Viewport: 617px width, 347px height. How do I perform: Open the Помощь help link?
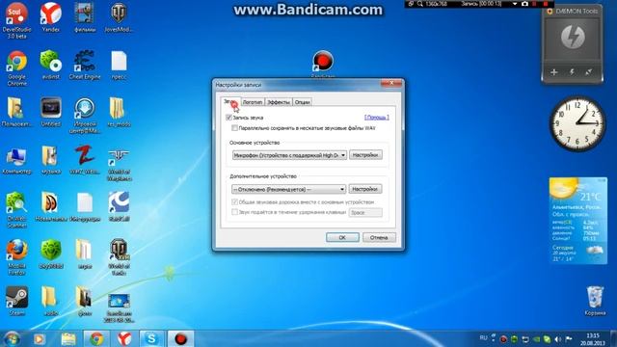click(377, 118)
